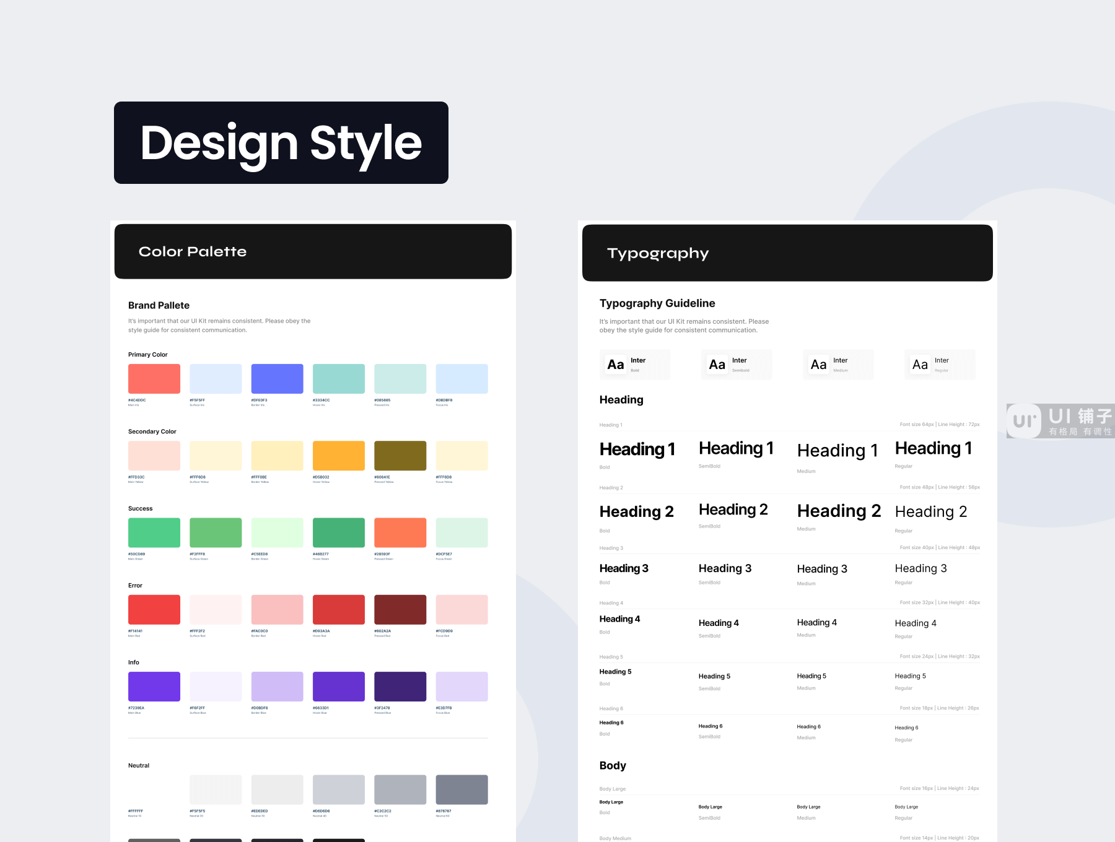
Task: Choose the Border Iris #DFE0F3 swatch
Action: click(x=277, y=379)
